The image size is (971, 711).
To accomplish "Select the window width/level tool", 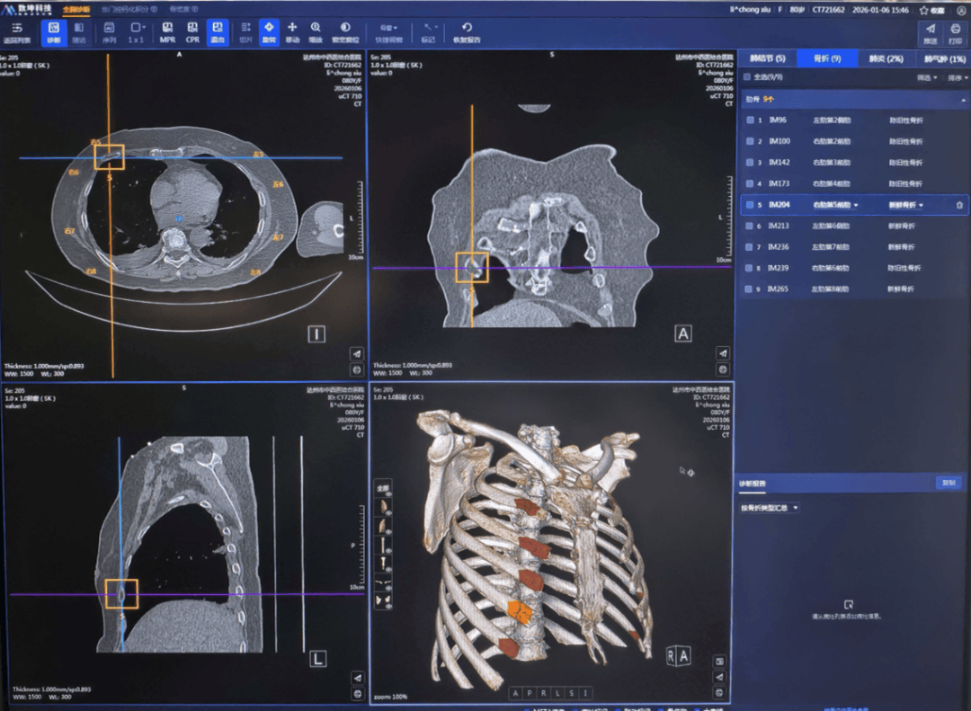I will pyautogui.click(x=345, y=32).
